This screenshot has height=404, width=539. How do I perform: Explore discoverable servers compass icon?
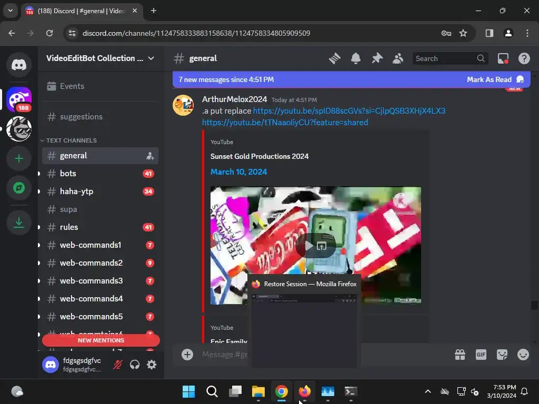pyautogui.click(x=19, y=188)
